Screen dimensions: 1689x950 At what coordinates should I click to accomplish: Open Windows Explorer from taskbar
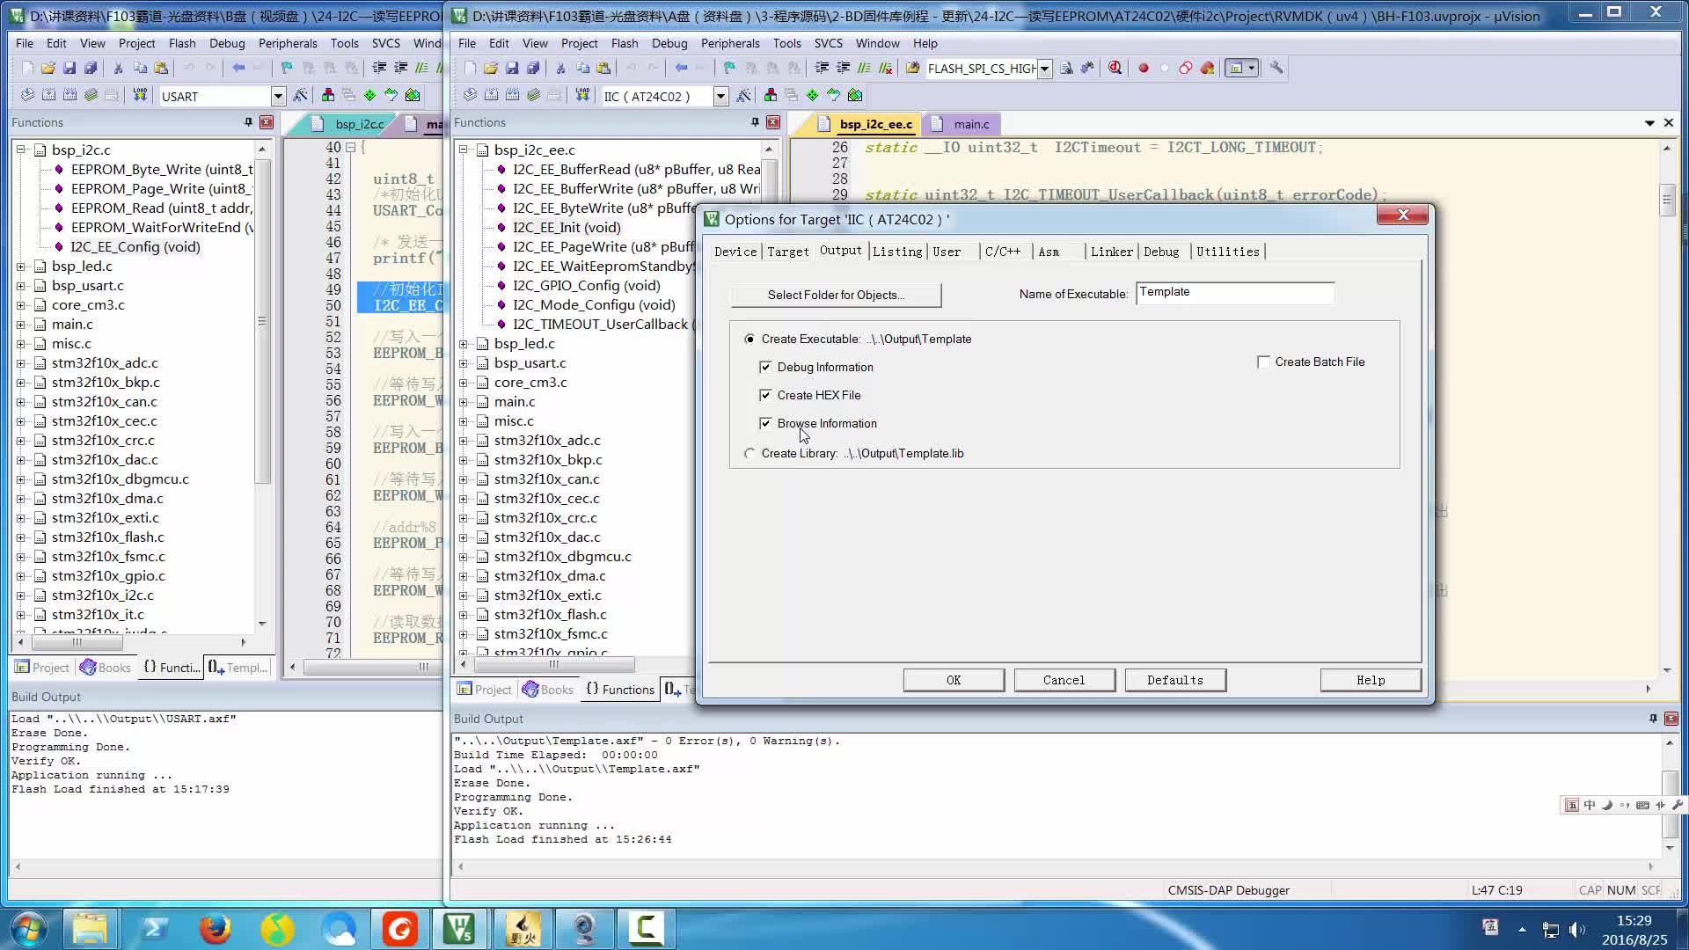point(90,929)
